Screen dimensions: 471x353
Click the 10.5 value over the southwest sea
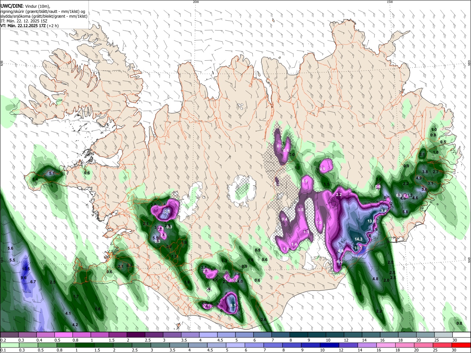click(x=25, y=269)
